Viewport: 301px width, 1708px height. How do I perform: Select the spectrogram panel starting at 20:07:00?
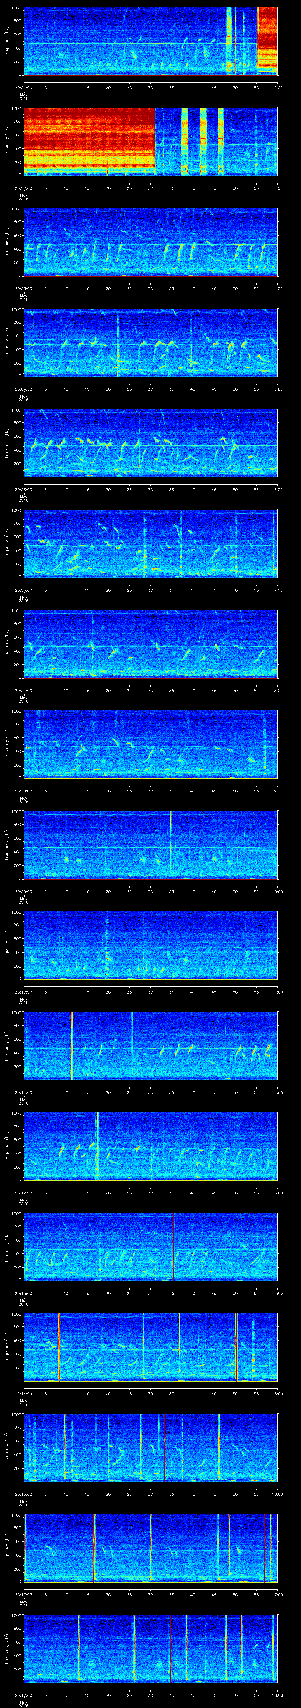coord(151,644)
